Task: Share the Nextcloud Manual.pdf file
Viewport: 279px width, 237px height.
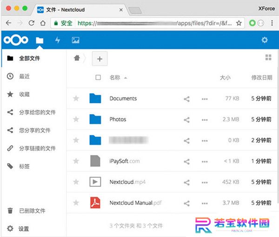Action: pos(186,203)
